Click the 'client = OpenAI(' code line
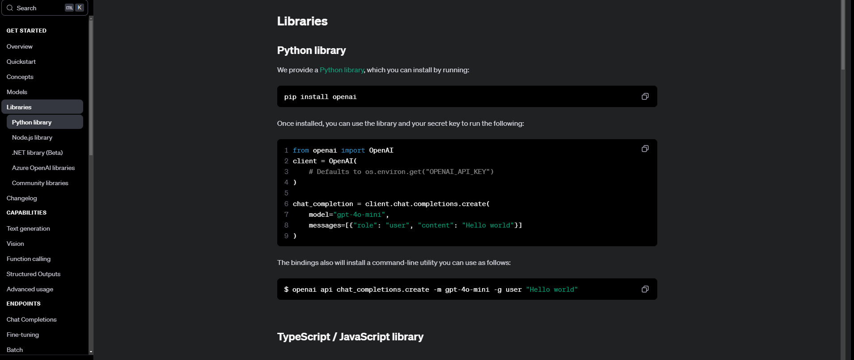854x360 pixels. [325, 161]
